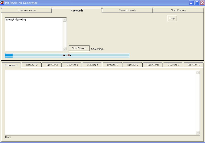Open the Start Process tab
Screen dimensions: 205x143
179,10
